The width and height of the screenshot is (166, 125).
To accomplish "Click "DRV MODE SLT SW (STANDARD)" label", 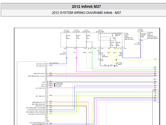I will [35, 112].
